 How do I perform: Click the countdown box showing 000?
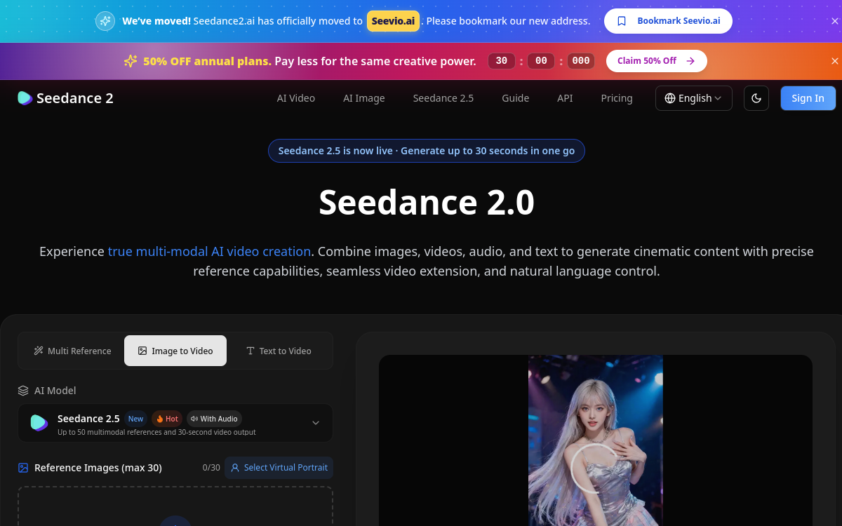(x=581, y=61)
